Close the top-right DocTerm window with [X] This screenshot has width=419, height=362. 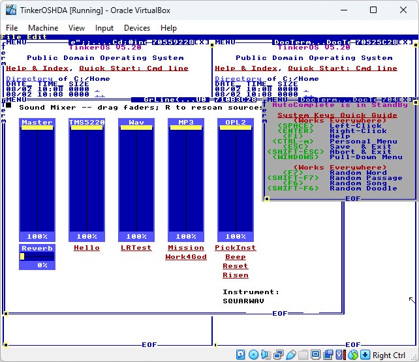tap(404, 42)
